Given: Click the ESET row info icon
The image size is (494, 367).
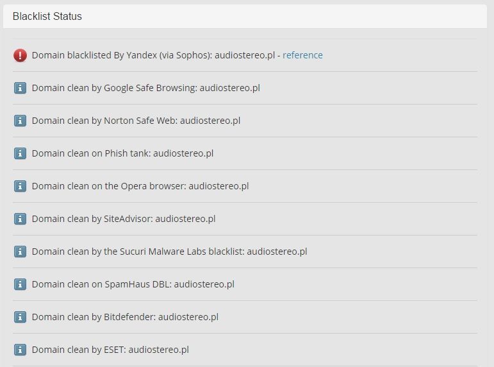Looking at the screenshot, I should point(20,350).
